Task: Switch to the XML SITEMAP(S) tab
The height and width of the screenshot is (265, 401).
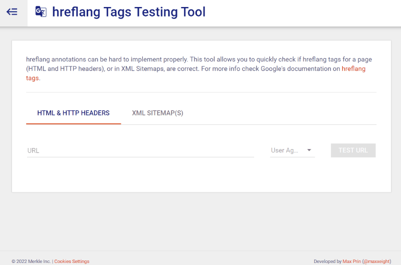Action: (157, 113)
